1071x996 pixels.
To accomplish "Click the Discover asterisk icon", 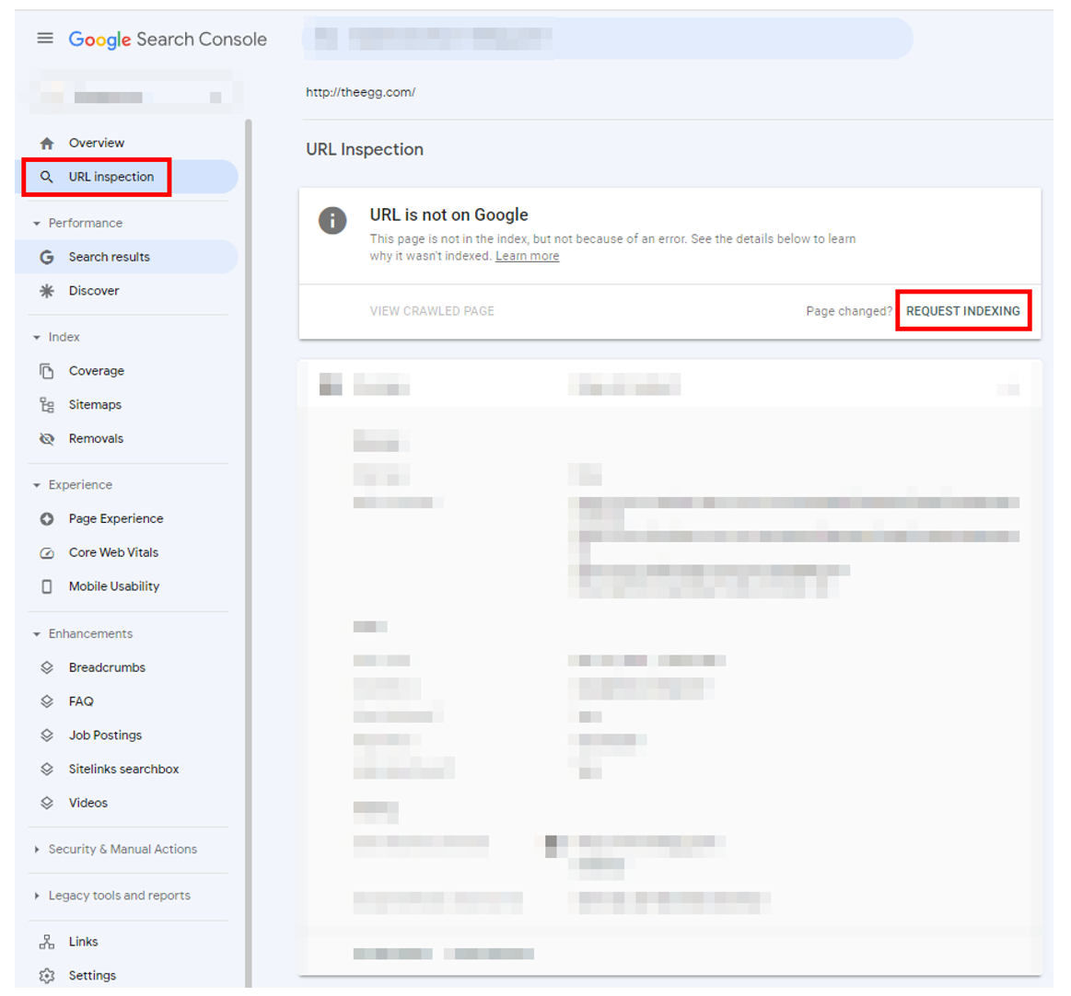I will pyautogui.click(x=46, y=291).
